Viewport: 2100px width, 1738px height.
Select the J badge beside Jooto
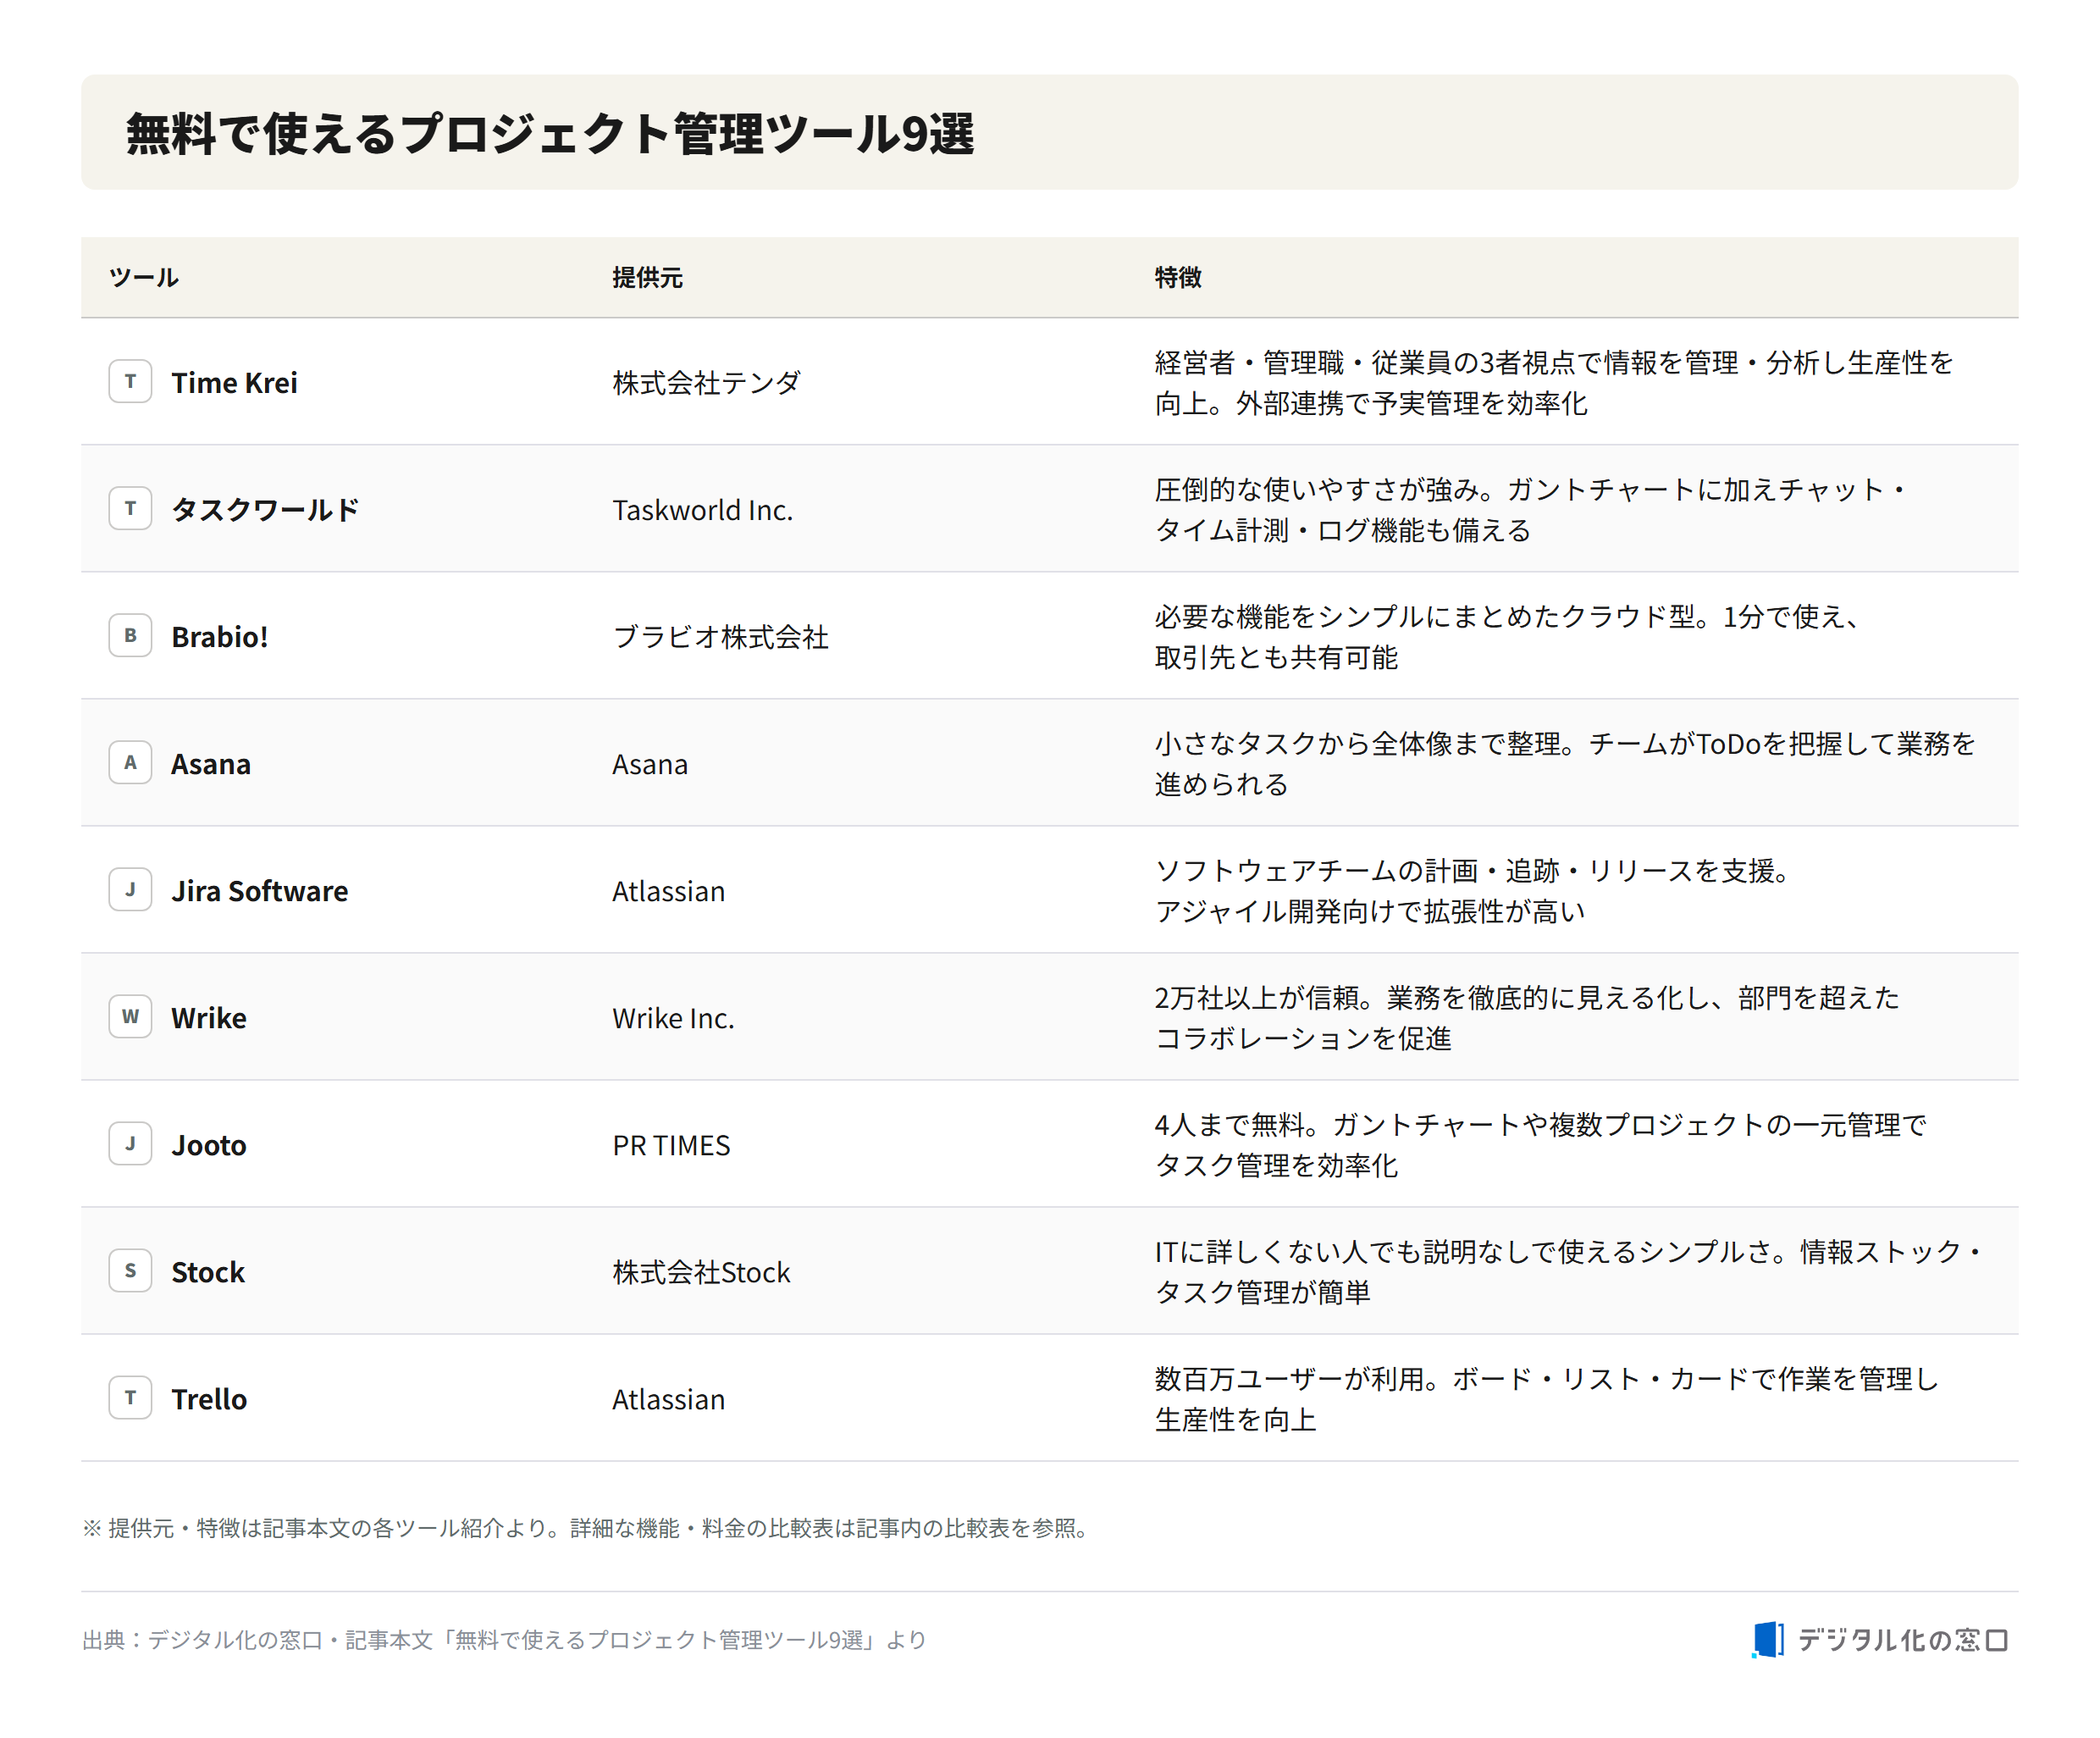coord(130,1143)
